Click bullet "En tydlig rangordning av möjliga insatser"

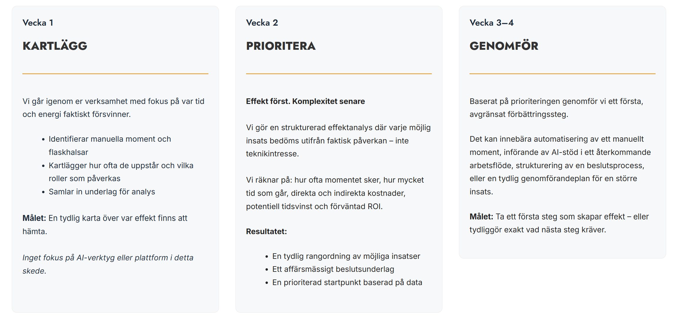pos(346,256)
